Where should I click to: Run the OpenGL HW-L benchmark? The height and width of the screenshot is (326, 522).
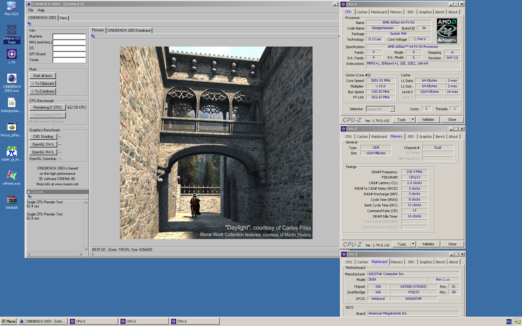[x=43, y=152]
